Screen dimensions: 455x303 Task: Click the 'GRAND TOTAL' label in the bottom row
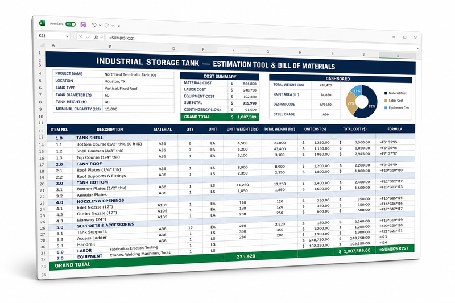pyautogui.click(x=73, y=265)
